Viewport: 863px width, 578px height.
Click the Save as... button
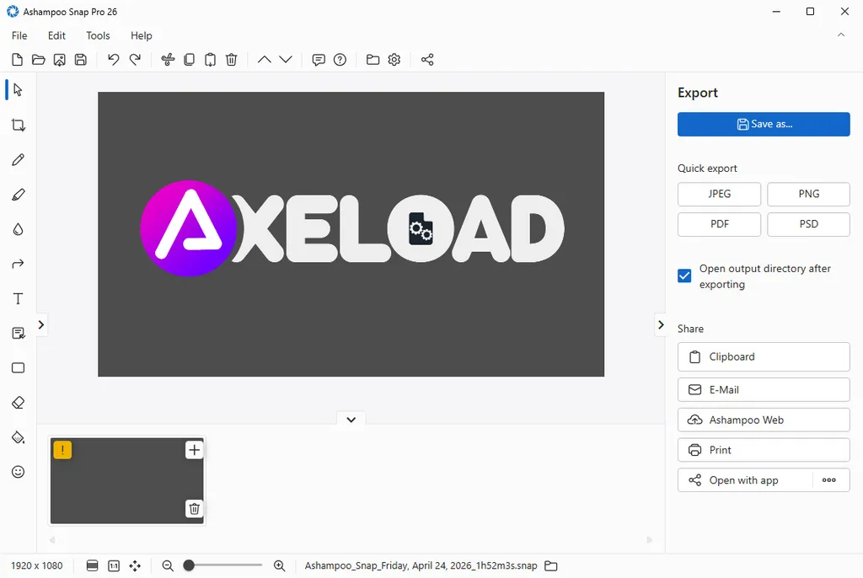tap(764, 125)
